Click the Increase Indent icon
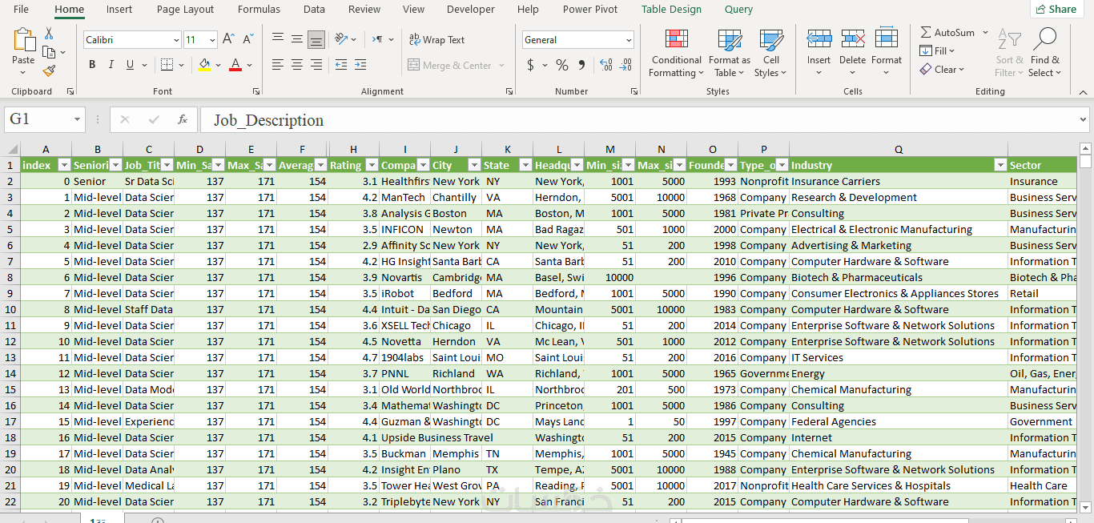The height and width of the screenshot is (523, 1094). (360, 65)
